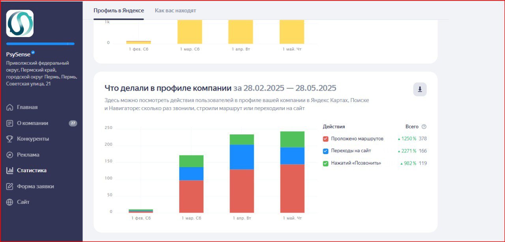
Task: Click the Форма заявки edit icon
Action: click(x=10, y=186)
